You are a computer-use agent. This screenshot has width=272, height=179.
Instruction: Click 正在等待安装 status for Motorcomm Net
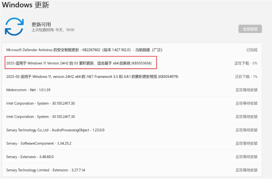[x=246, y=90]
